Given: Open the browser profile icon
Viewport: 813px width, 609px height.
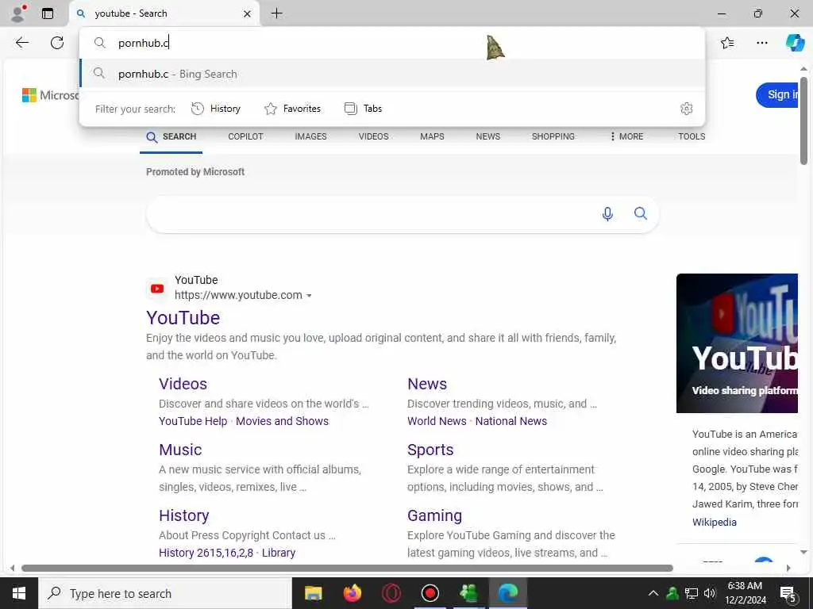Looking at the screenshot, I should click(x=18, y=13).
